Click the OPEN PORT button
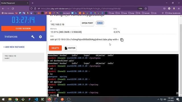 pyautogui.click(x=87, y=23)
